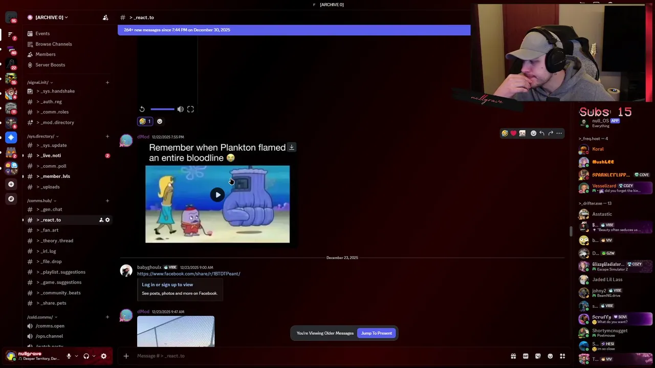Collapse the /comms.hub/ category

[x=41, y=201]
